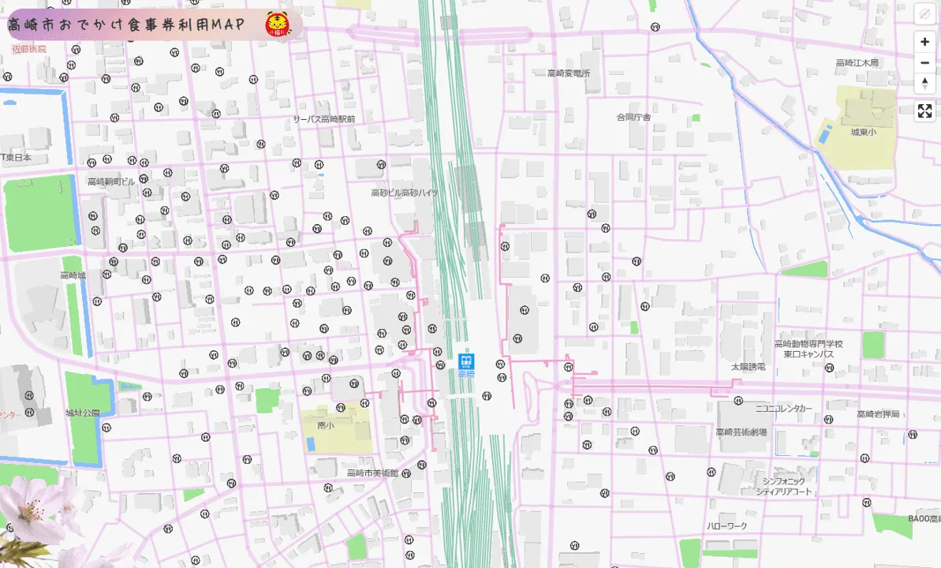Click the 南小 school label

click(x=325, y=425)
